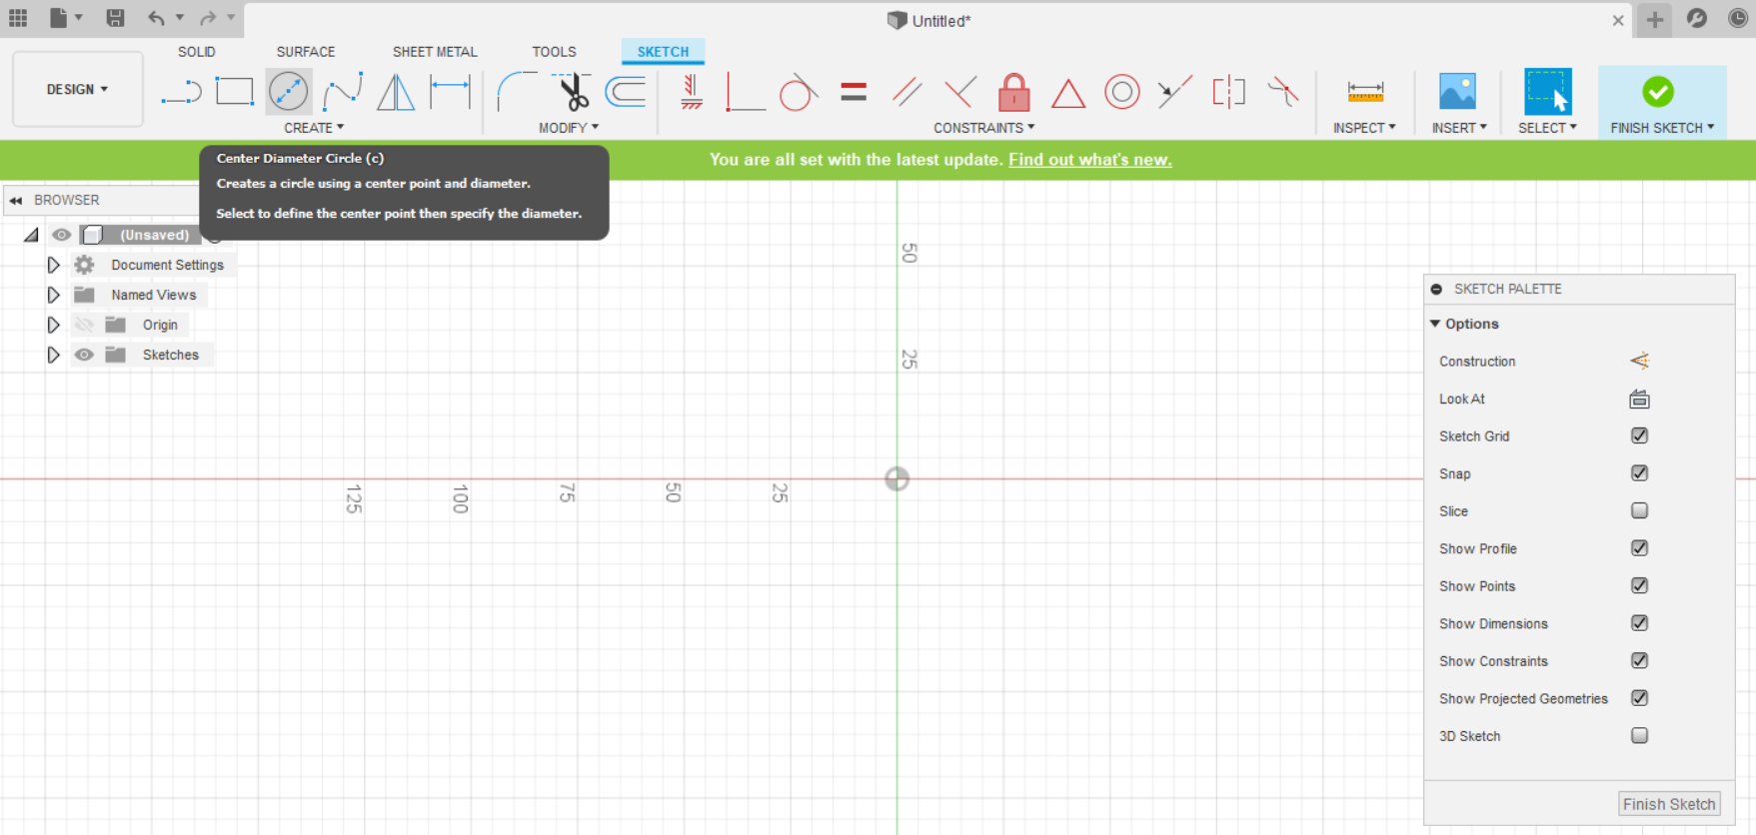Viewport: 1756px width, 835px height.
Task: Click the Insert image icon
Action: pos(1457,92)
